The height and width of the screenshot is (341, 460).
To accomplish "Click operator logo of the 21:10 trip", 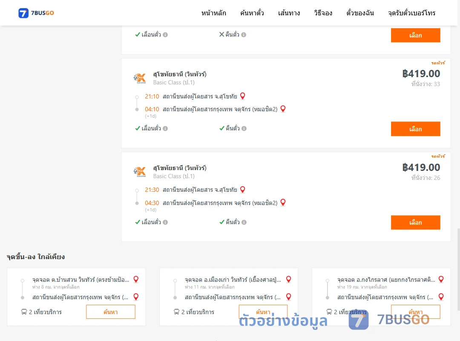I will coord(140,78).
